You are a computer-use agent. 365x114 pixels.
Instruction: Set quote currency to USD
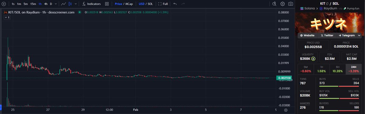tap(141, 4)
